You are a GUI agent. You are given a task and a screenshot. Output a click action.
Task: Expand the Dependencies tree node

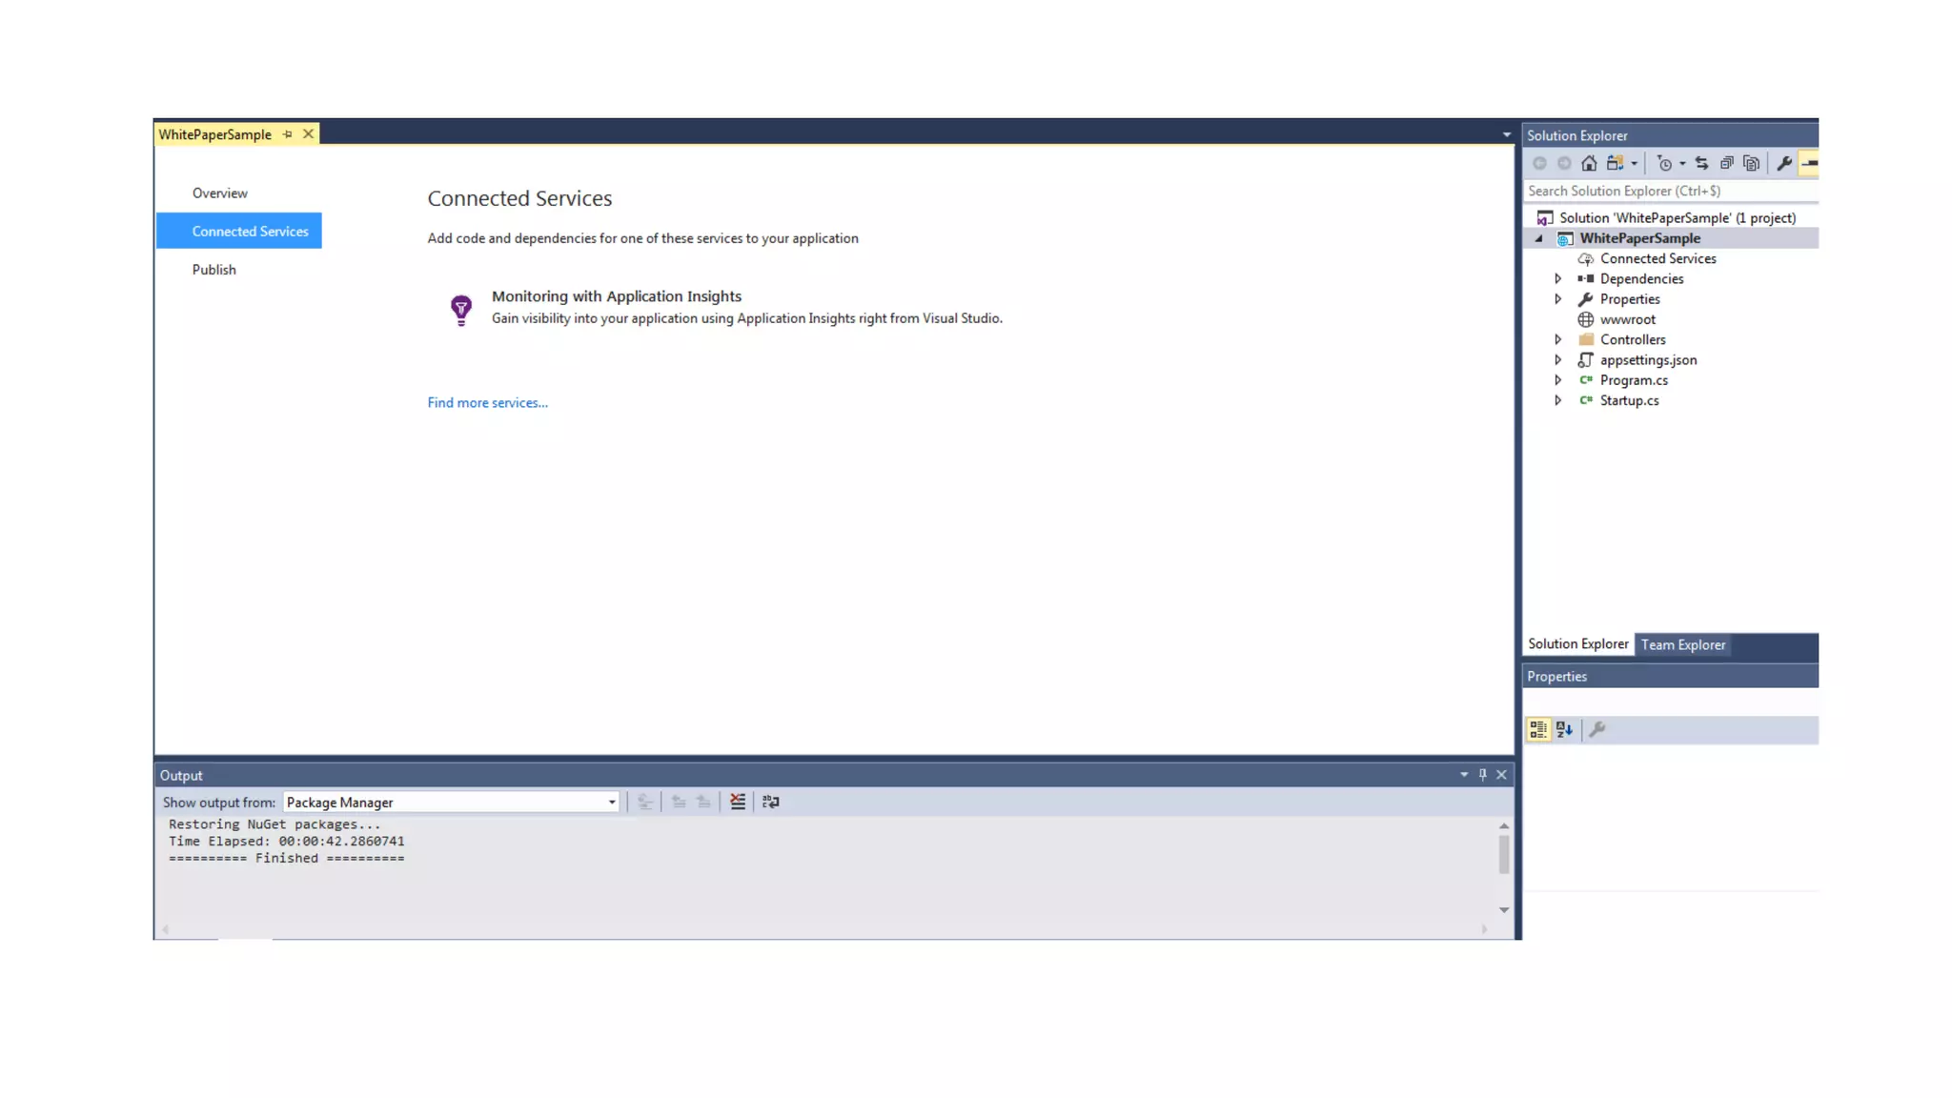[x=1558, y=279]
